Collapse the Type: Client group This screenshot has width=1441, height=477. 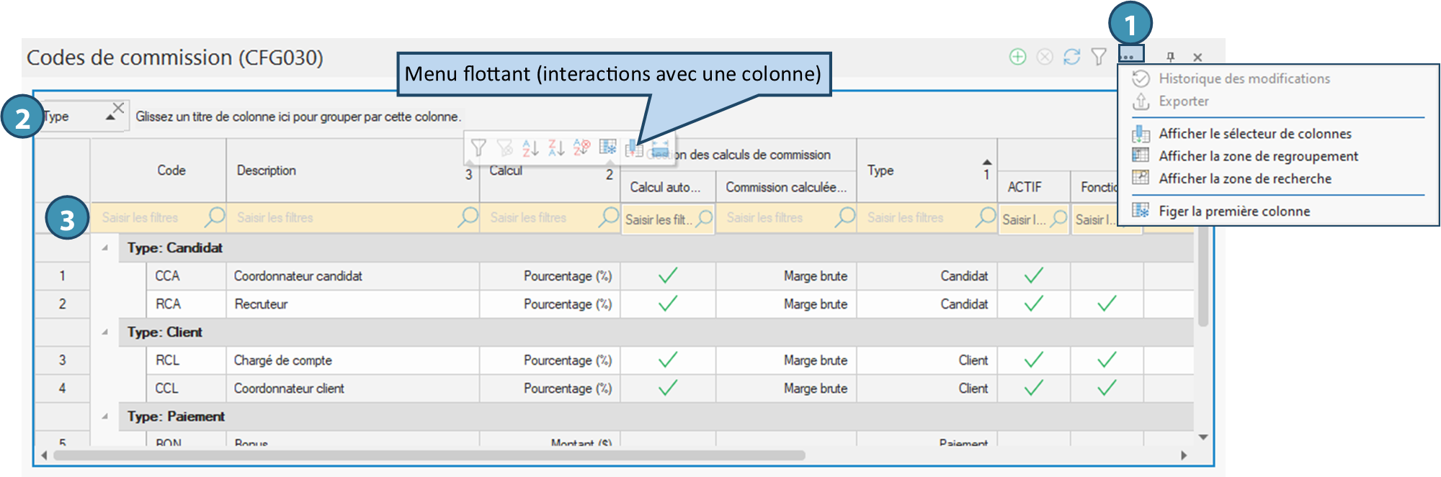point(105,332)
